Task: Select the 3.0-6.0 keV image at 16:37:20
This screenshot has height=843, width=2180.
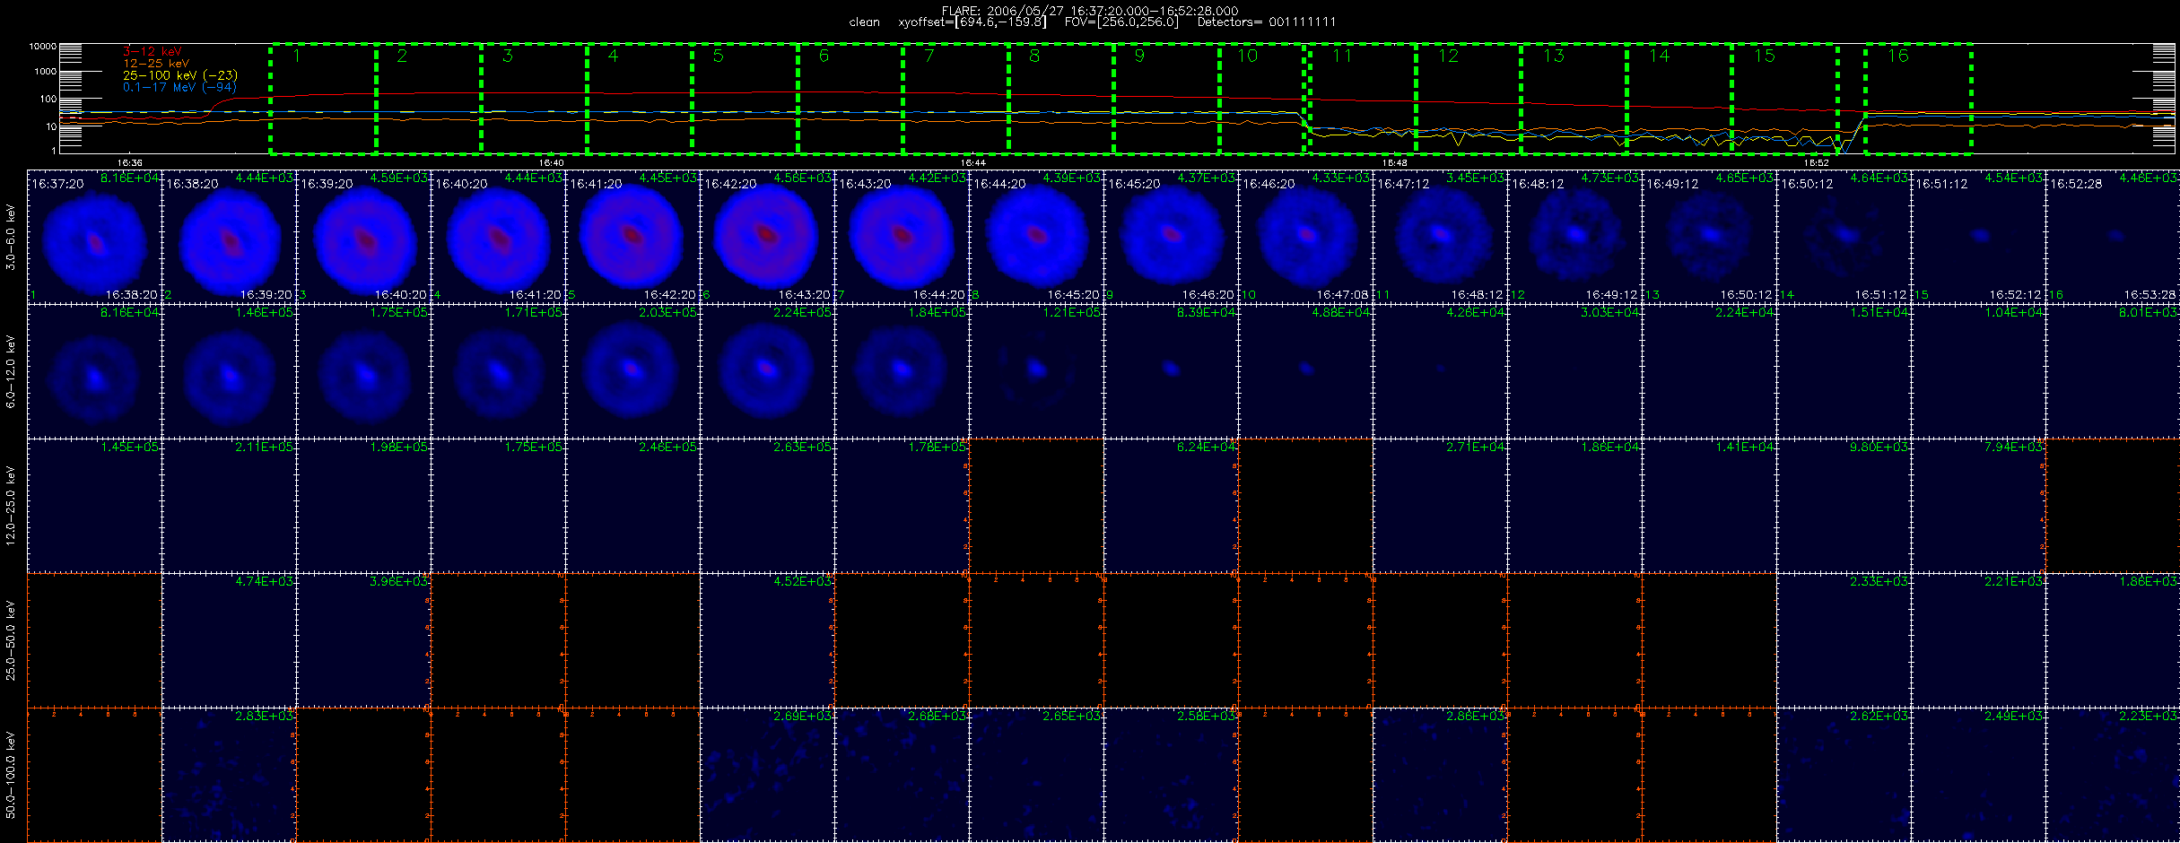Action: (x=94, y=237)
